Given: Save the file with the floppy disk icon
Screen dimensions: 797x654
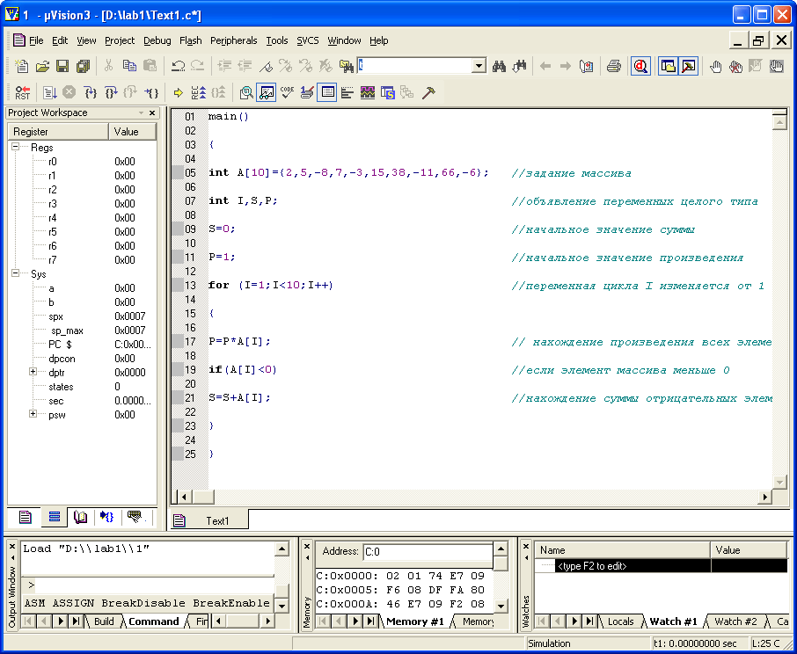Looking at the screenshot, I should 62,66.
